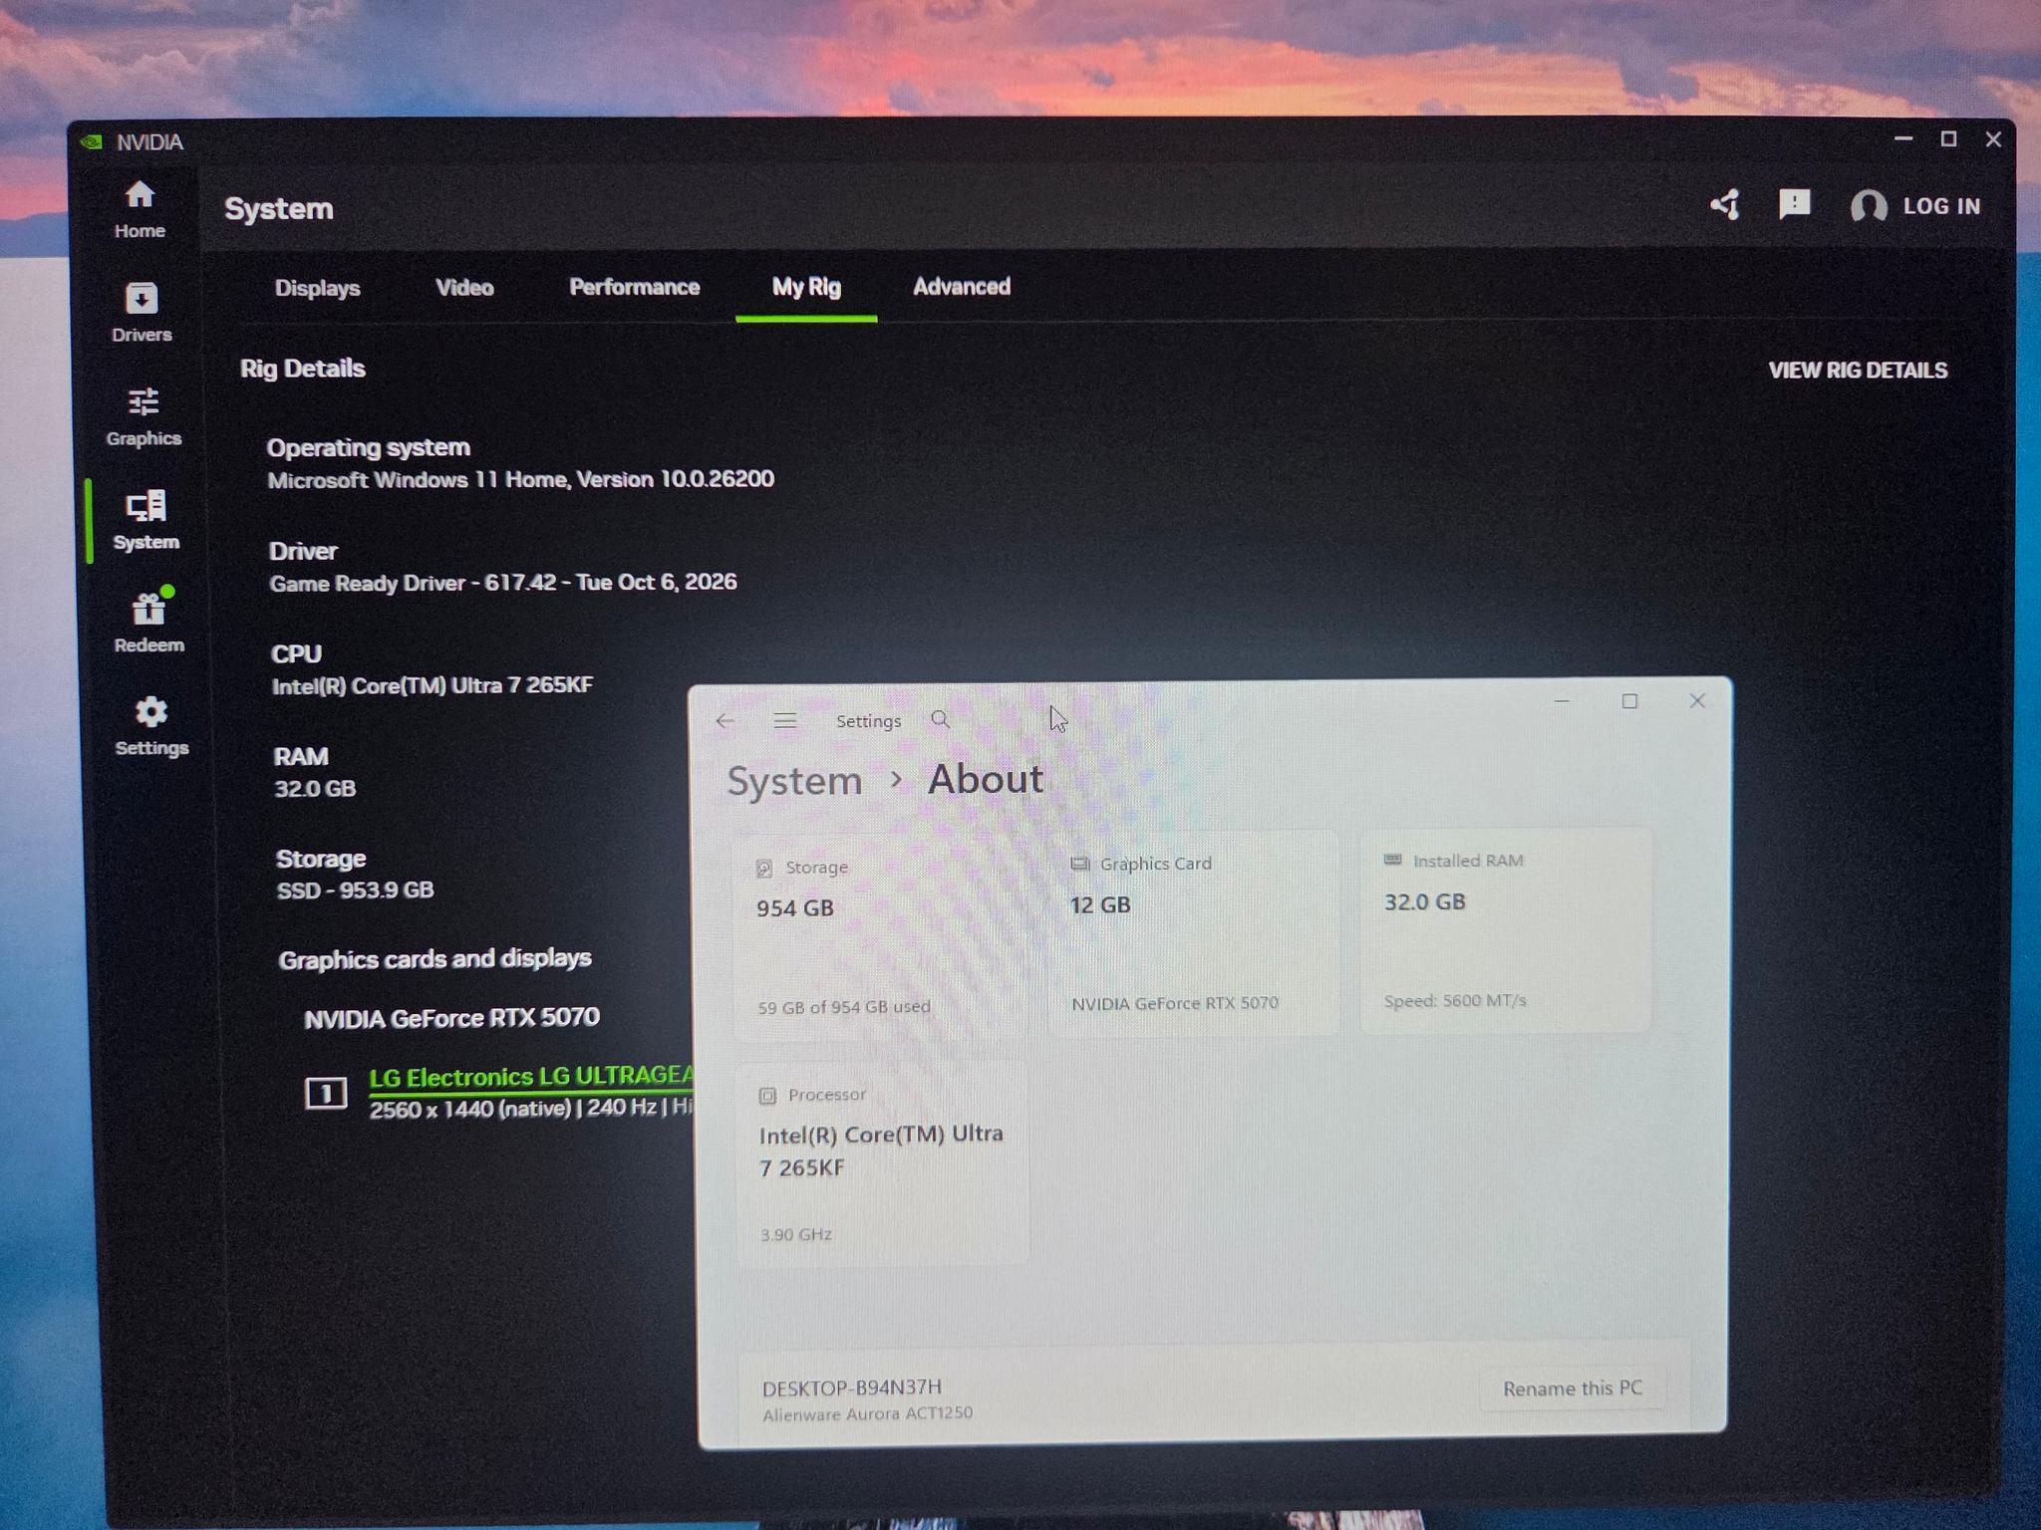Open Home in NVIDIA sidebar
The image size is (2041, 1530).
click(x=140, y=209)
